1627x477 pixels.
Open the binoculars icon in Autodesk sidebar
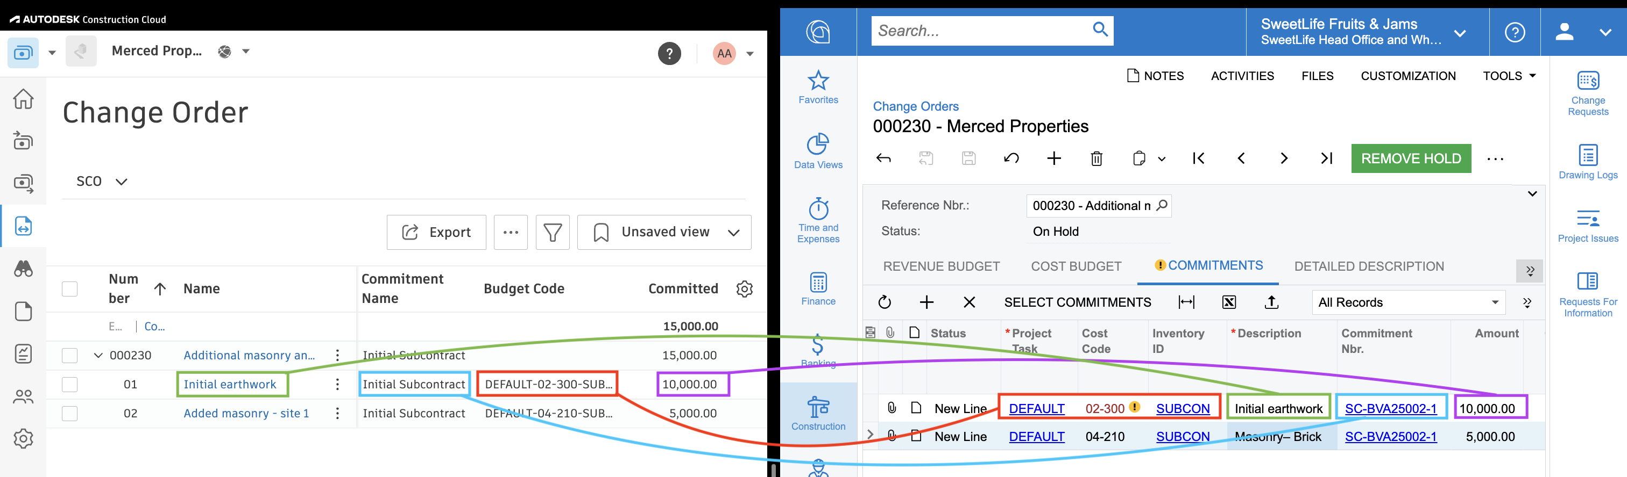[23, 269]
